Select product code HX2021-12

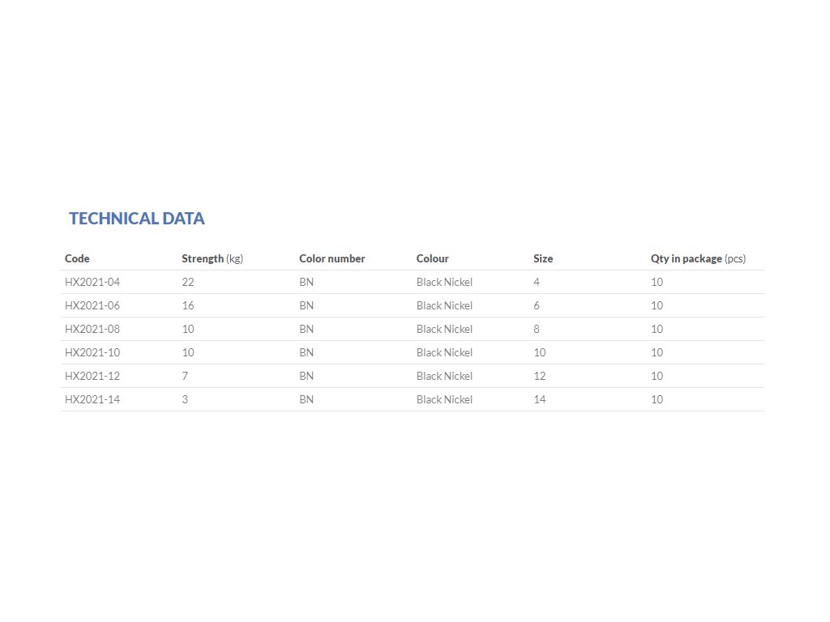point(92,376)
